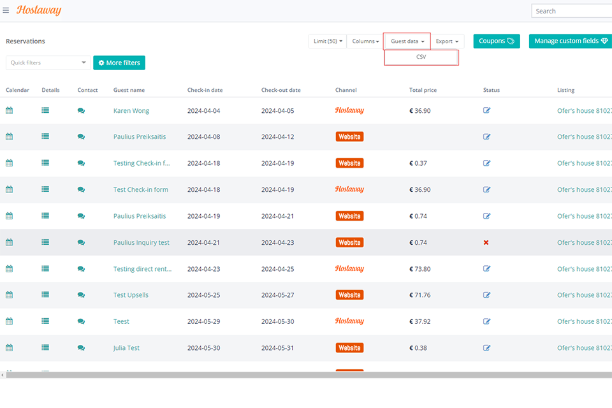The height and width of the screenshot is (408, 612).
Task: Click the horizontal scrollbar track
Action: (x=309, y=375)
